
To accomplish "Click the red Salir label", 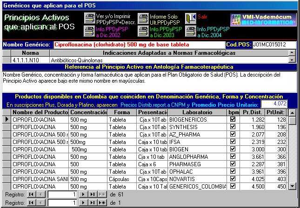I will (202, 17).
